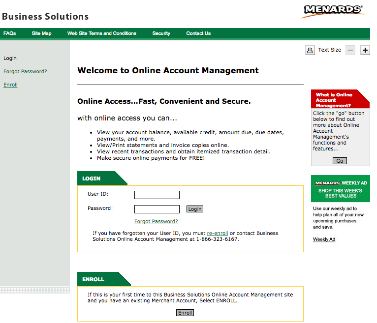Click the printer icon

(x=310, y=50)
